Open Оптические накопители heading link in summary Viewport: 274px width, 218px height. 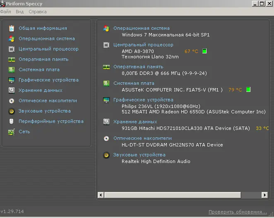point(143,138)
